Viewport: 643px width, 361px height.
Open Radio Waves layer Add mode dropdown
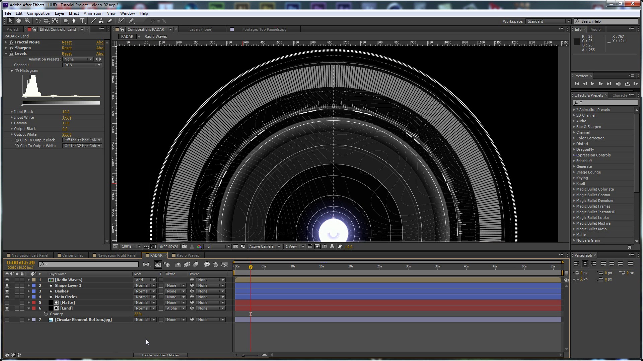click(145, 280)
